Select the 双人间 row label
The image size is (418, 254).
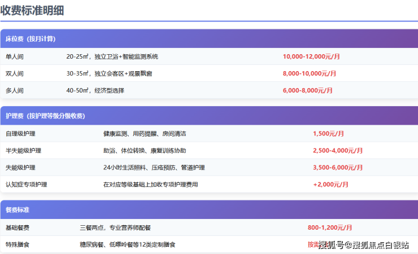(x=15, y=73)
